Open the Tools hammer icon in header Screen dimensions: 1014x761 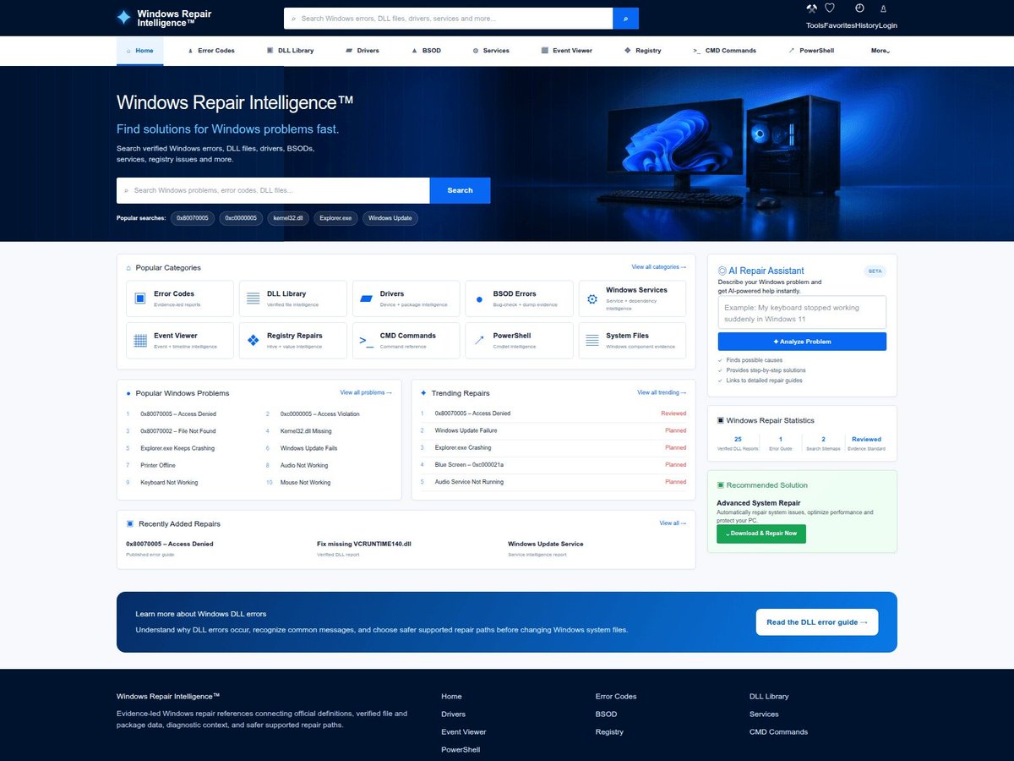[812, 8]
